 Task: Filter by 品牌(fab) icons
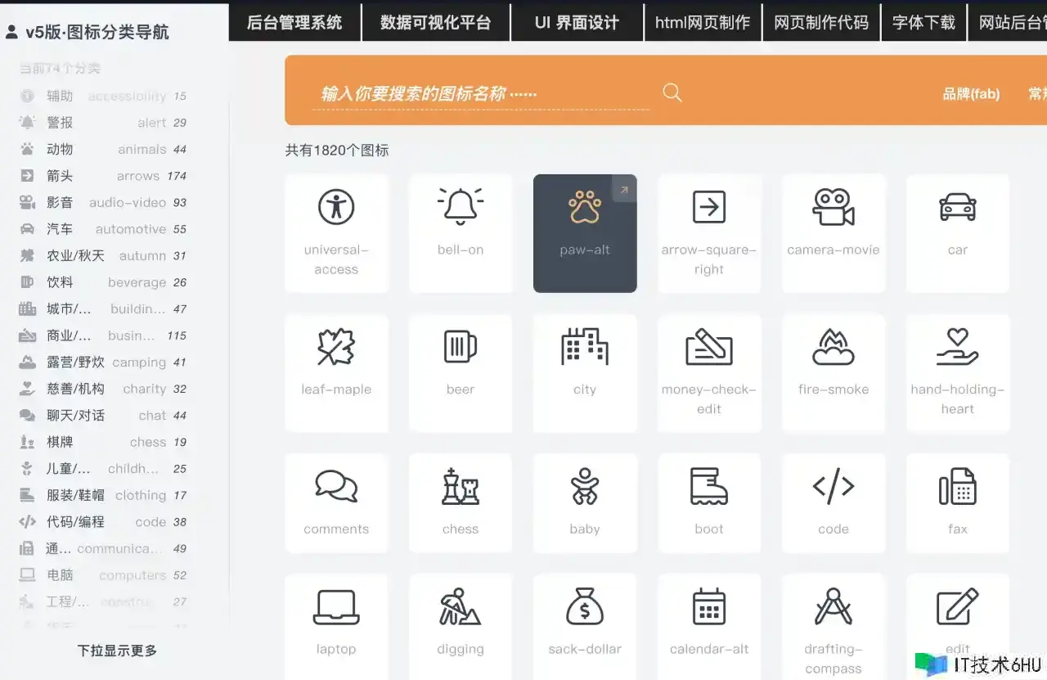coord(971,94)
